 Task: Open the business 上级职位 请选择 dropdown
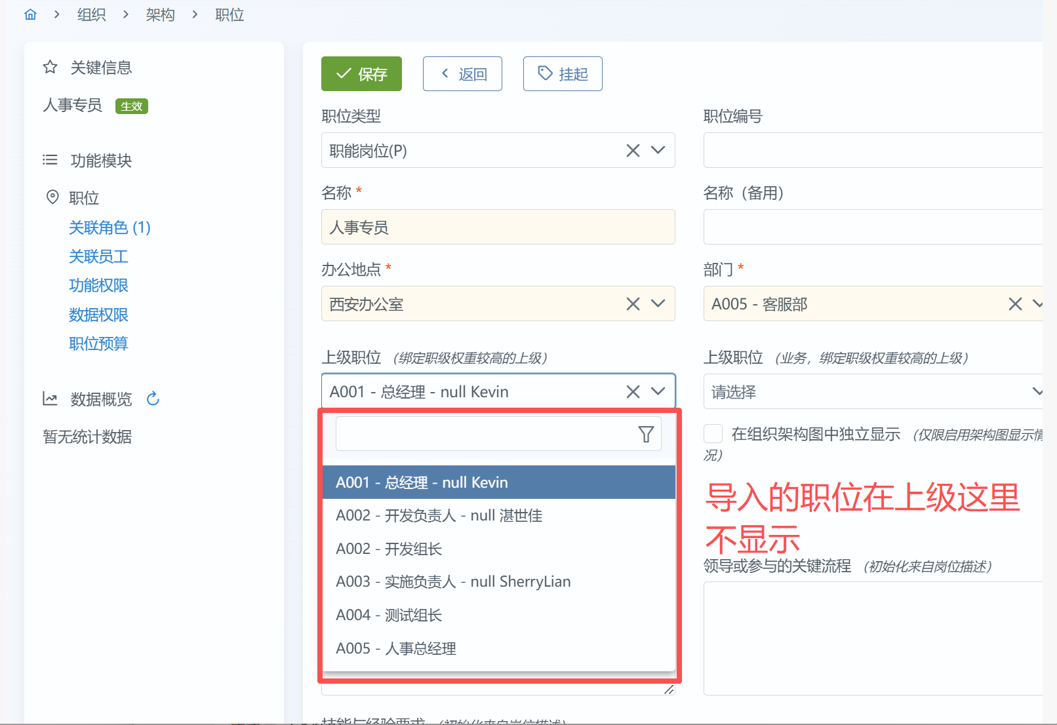click(872, 392)
